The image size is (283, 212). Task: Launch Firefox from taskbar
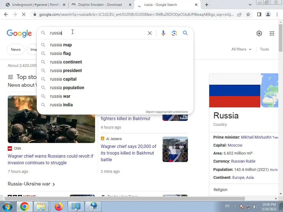59,206
